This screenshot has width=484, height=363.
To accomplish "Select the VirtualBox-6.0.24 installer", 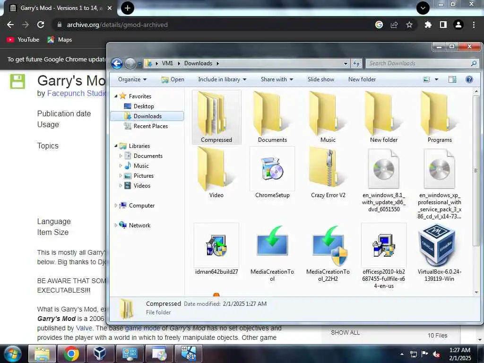I will [440, 253].
